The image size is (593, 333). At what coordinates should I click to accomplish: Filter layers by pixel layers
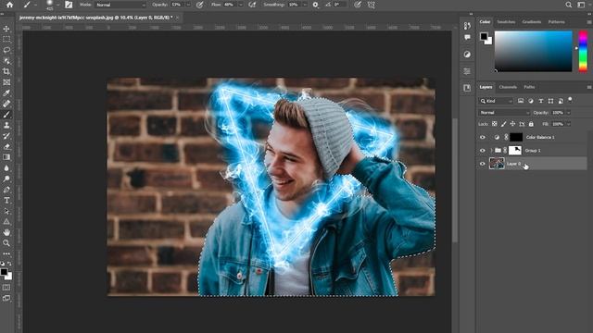coord(521,101)
